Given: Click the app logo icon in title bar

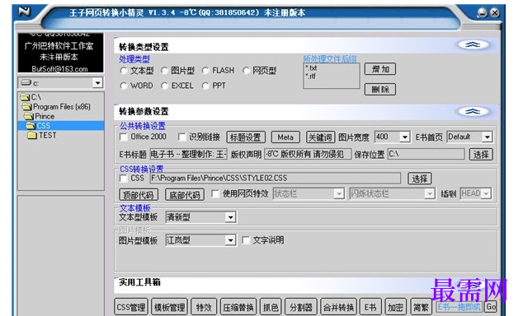Looking at the screenshot, I should pos(25,12).
